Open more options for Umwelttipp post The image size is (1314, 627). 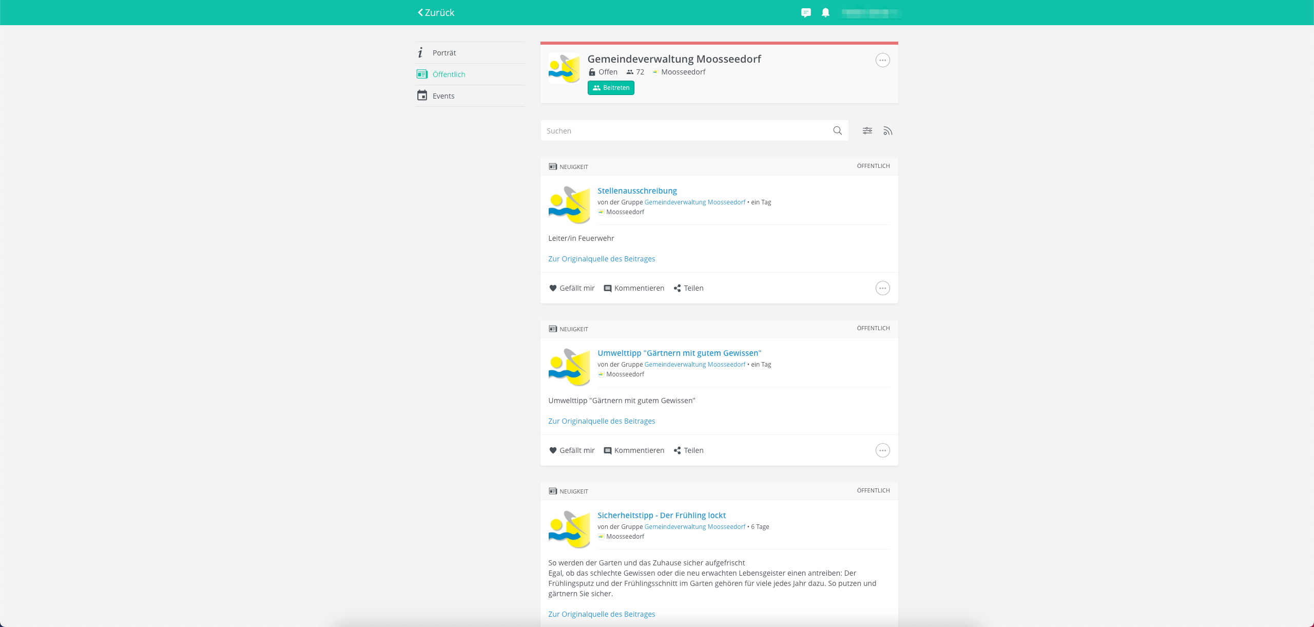click(883, 450)
